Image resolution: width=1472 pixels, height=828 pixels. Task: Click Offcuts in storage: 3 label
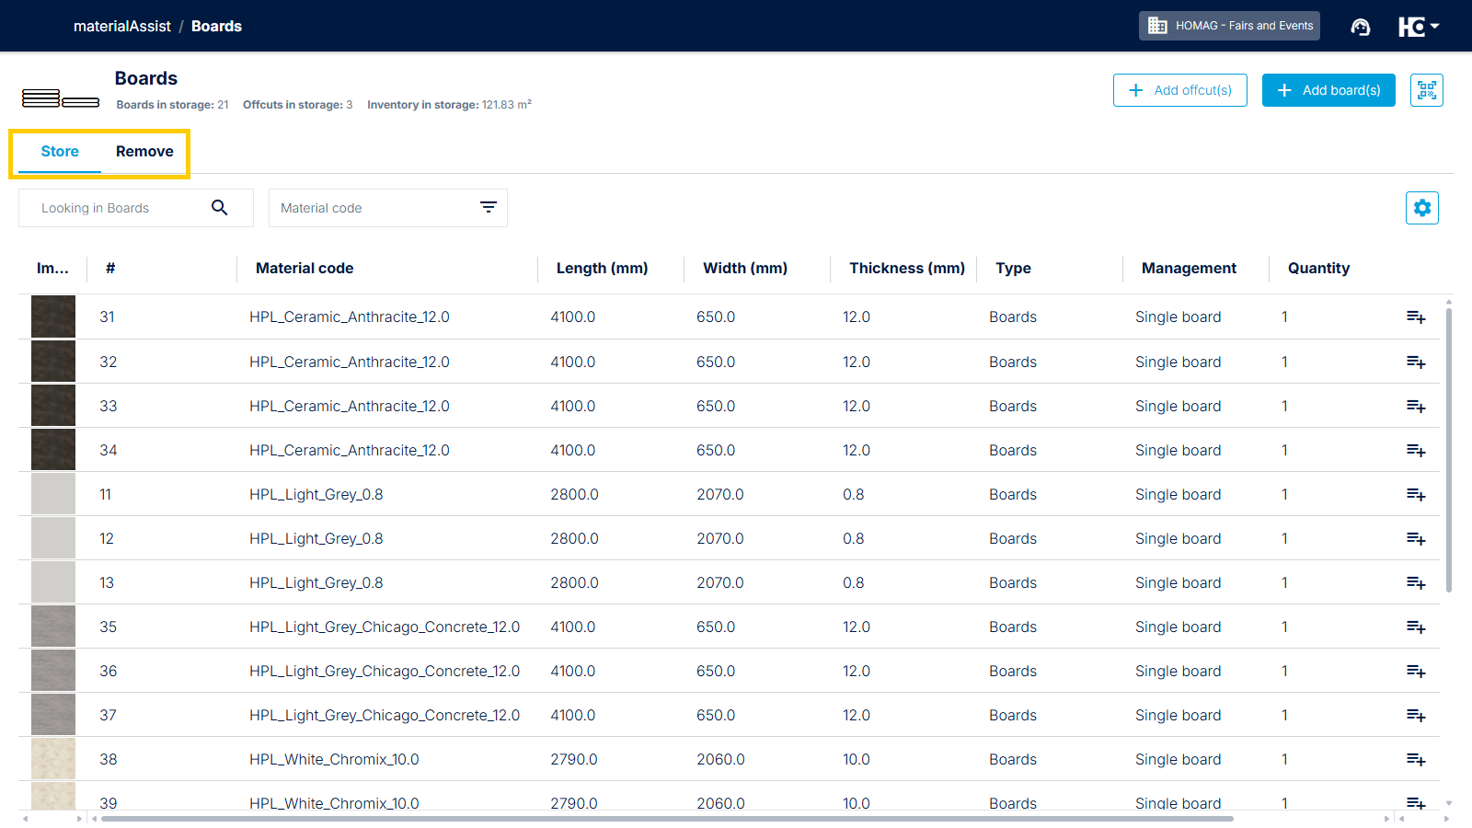point(297,105)
